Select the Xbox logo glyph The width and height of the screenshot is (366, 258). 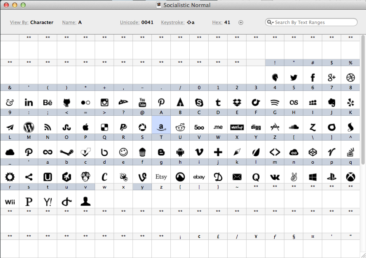(350, 176)
